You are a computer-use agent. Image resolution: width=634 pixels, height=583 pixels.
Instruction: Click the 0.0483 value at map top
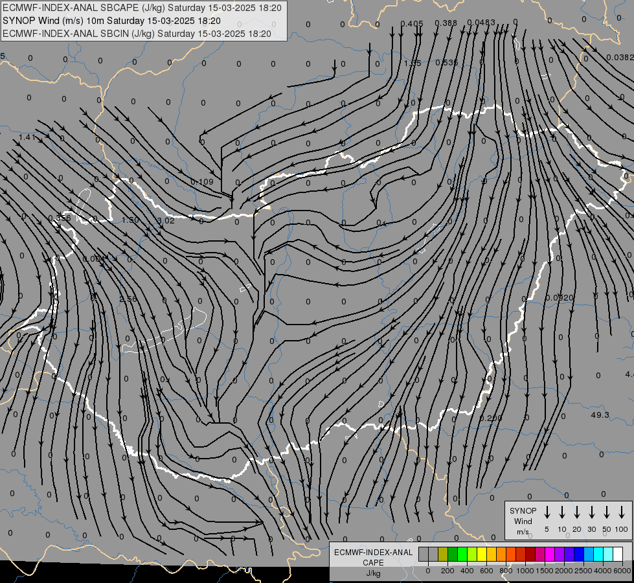[x=481, y=23]
